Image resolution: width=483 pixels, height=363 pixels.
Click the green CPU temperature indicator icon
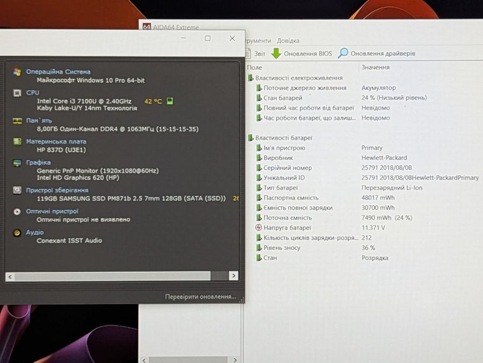point(170,101)
